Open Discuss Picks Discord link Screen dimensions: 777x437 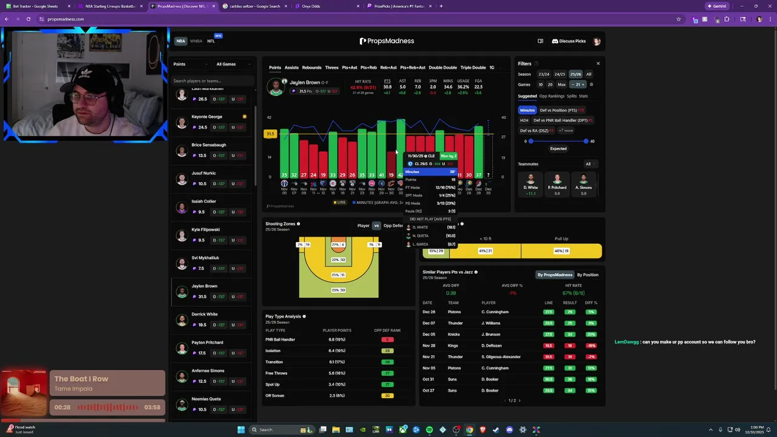click(x=569, y=41)
